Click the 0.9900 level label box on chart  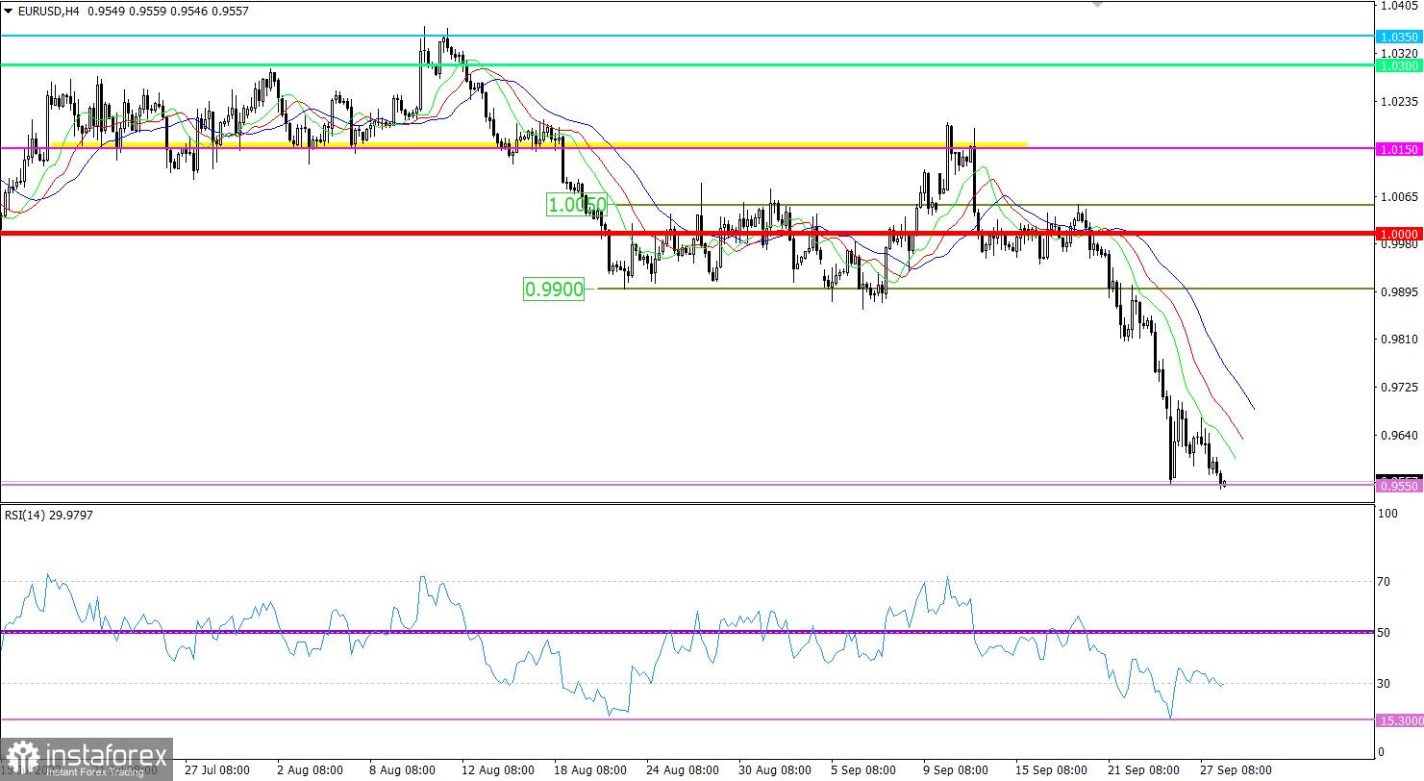click(554, 289)
